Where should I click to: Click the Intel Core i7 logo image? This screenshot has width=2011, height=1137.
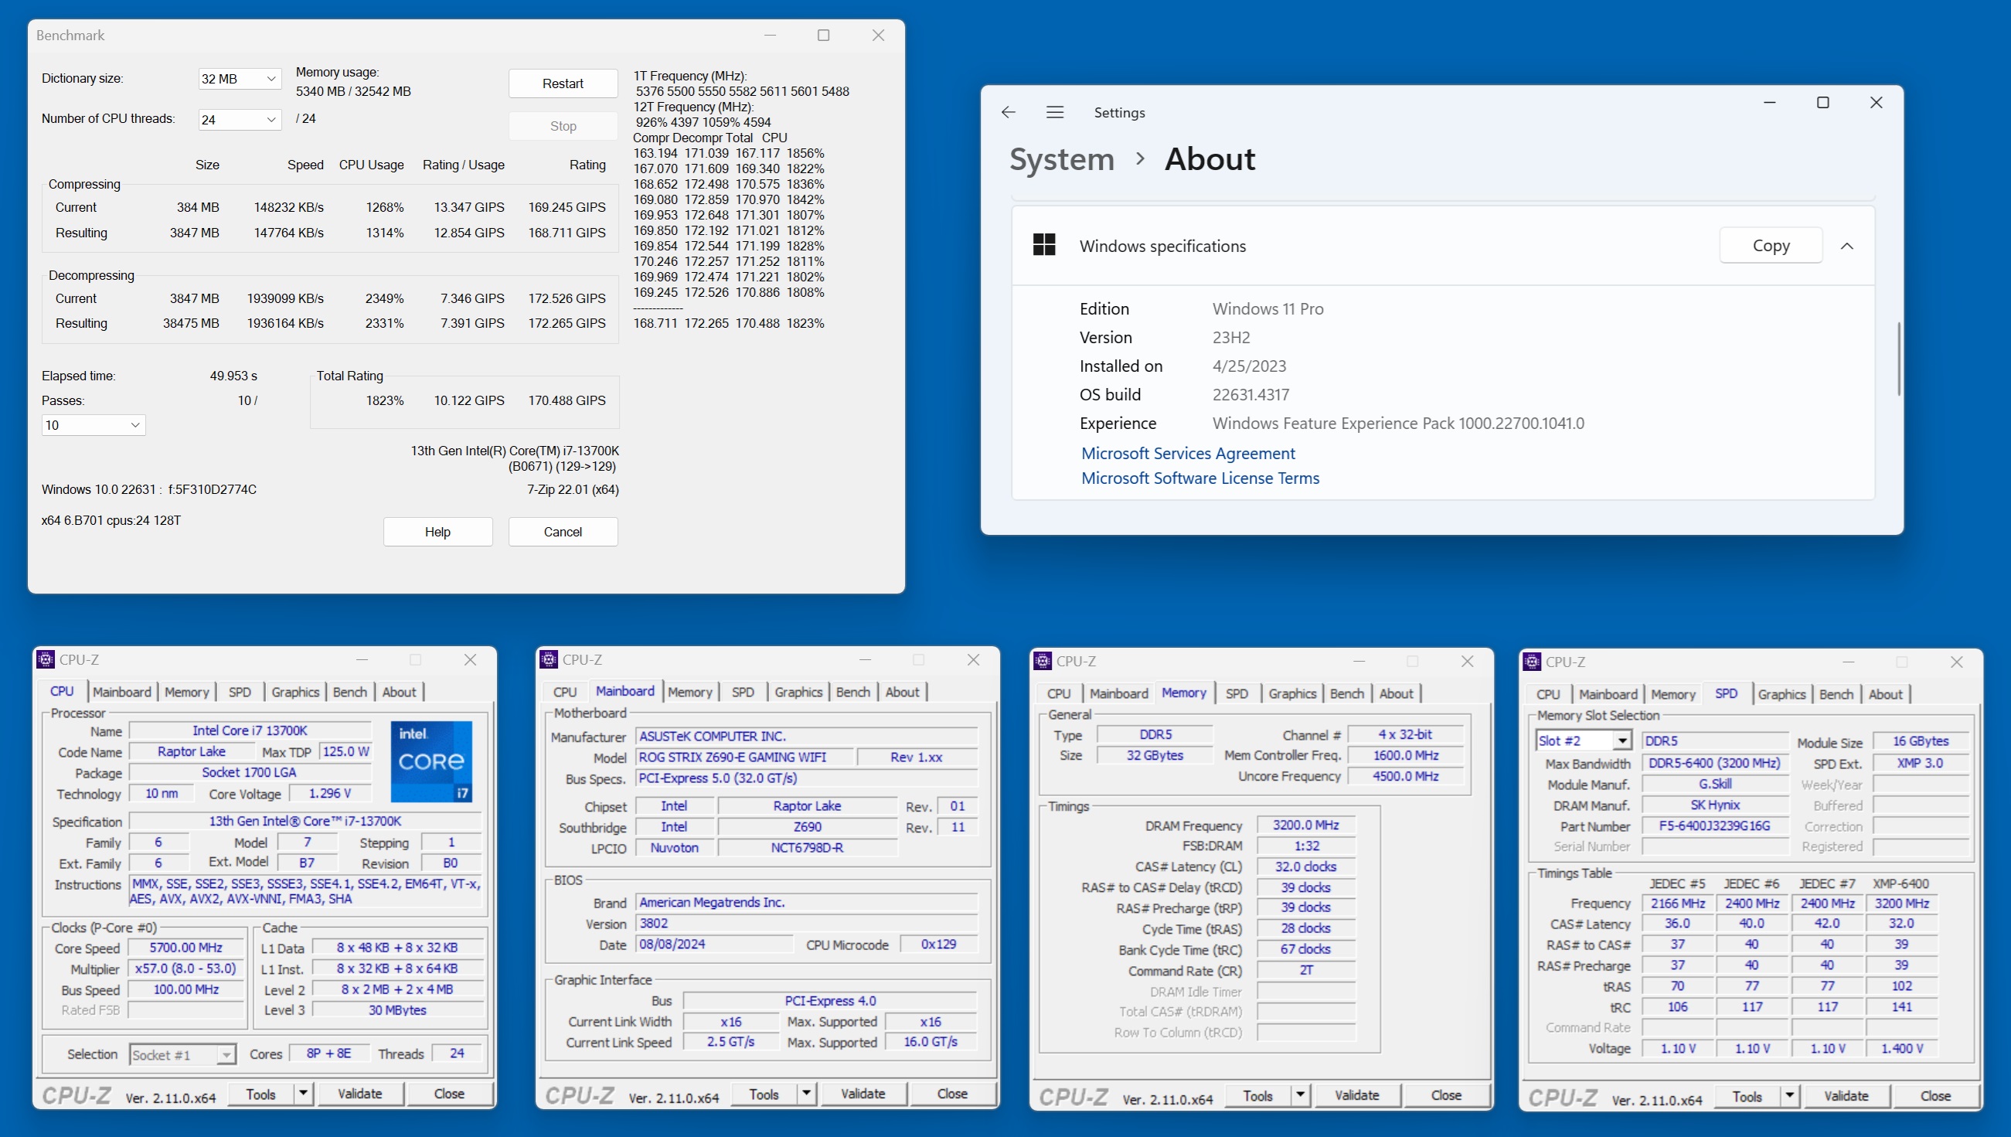point(432,761)
